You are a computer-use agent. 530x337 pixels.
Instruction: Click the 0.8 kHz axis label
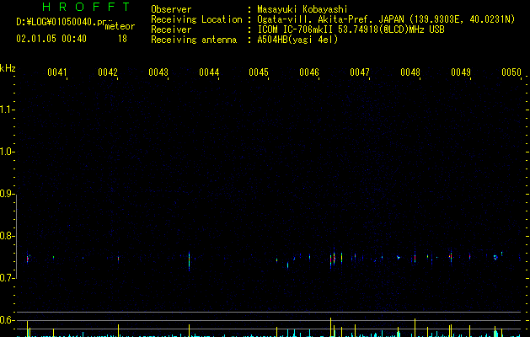point(7,236)
